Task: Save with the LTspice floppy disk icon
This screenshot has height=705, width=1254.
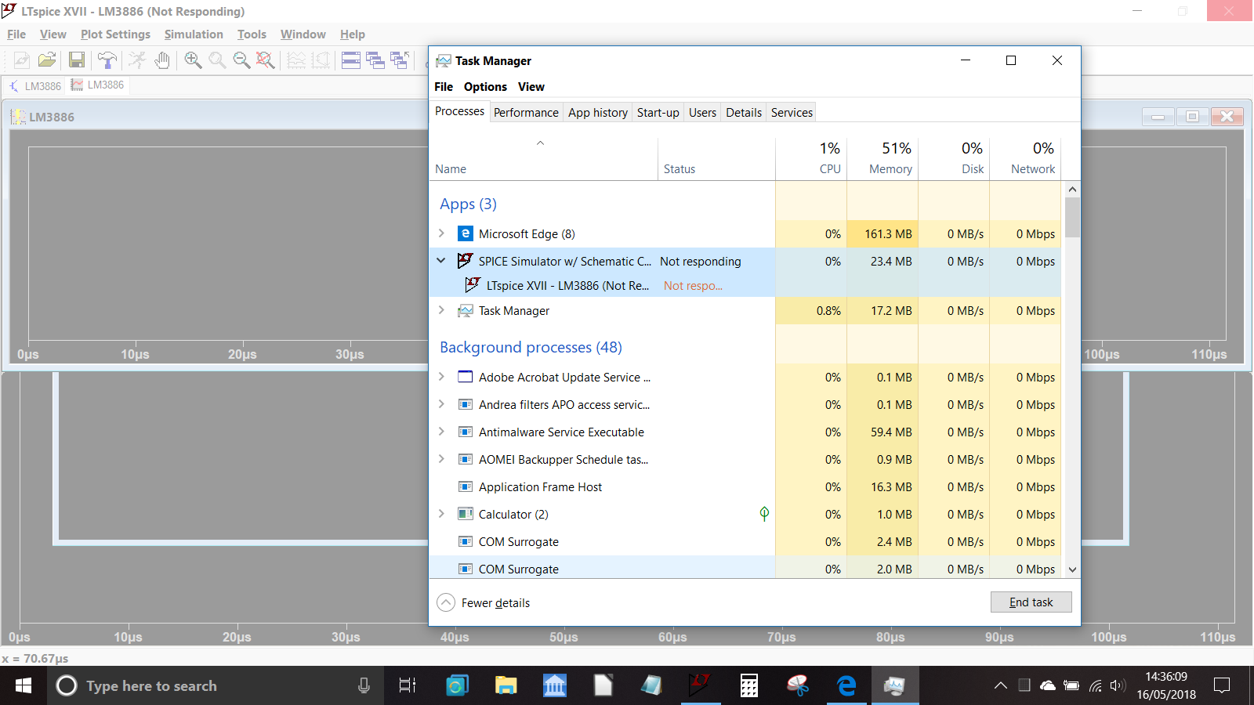Action: (x=77, y=60)
